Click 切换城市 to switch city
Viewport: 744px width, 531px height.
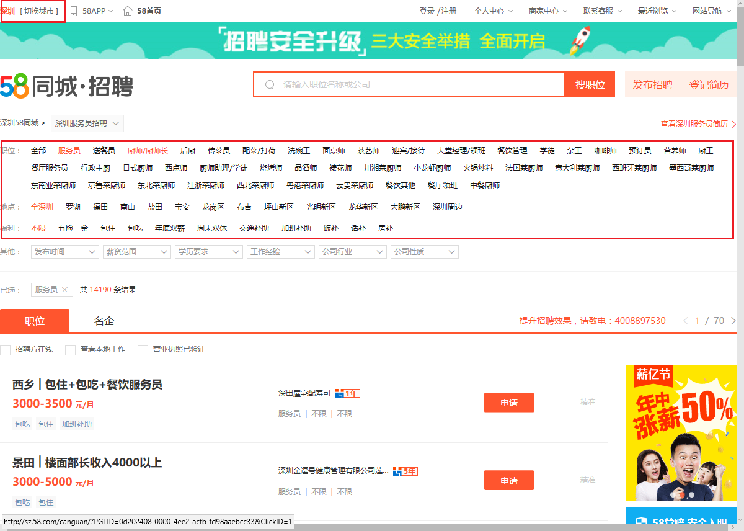click(x=40, y=11)
